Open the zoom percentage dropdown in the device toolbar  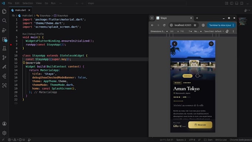[x=190, y=32]
